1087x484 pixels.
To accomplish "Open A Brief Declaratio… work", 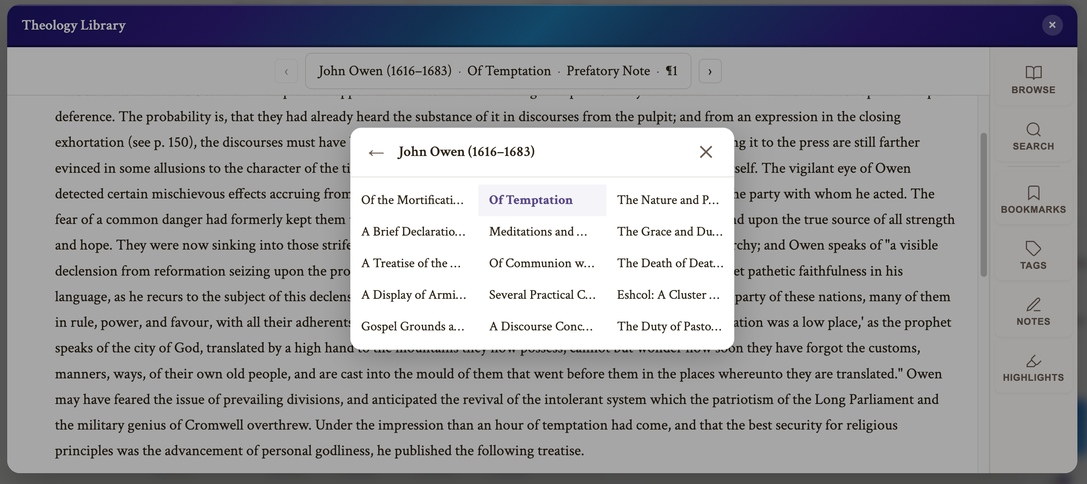I will [414, 232].
